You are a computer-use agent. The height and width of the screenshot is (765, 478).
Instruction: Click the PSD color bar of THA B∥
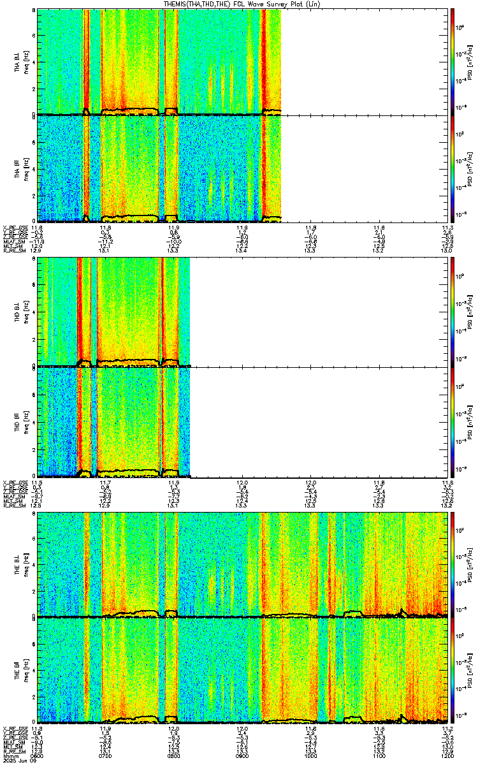click(453, 168)
